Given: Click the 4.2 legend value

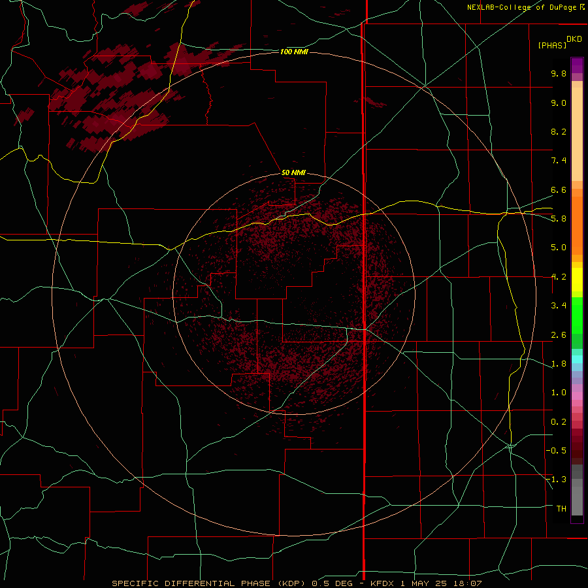Looking at the screenshot, I should (x=559, y=277).
